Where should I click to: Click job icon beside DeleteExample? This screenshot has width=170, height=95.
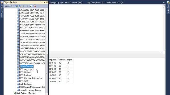(18, 66)
